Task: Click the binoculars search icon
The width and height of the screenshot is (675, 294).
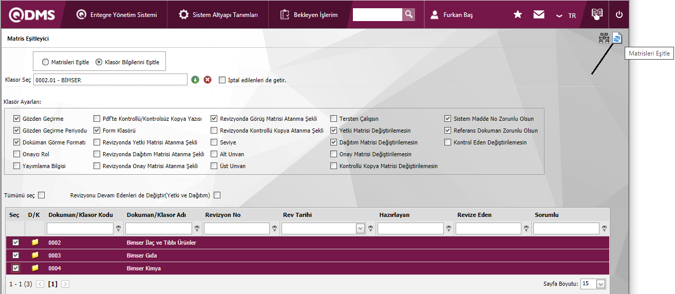Action: tap(604, 38)
